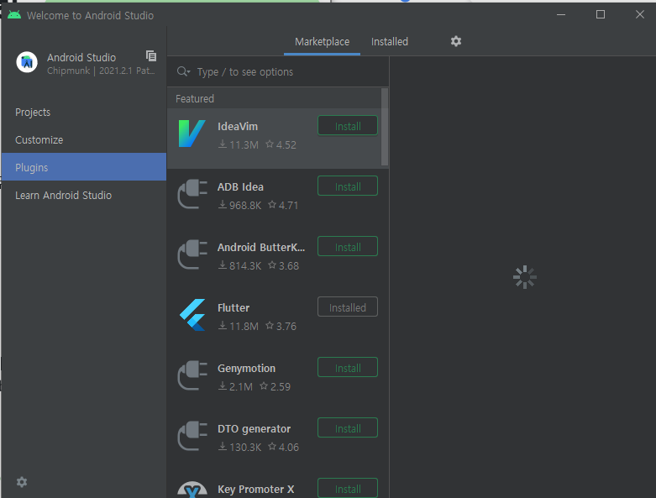Focus the plugin search field

[278, 72]
